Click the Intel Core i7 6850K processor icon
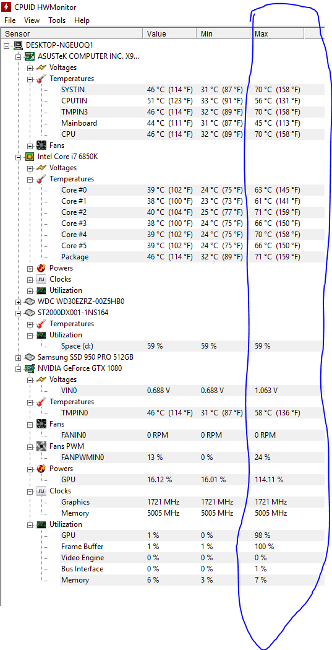This screenshot has width=332, height=650. (30, 157)
